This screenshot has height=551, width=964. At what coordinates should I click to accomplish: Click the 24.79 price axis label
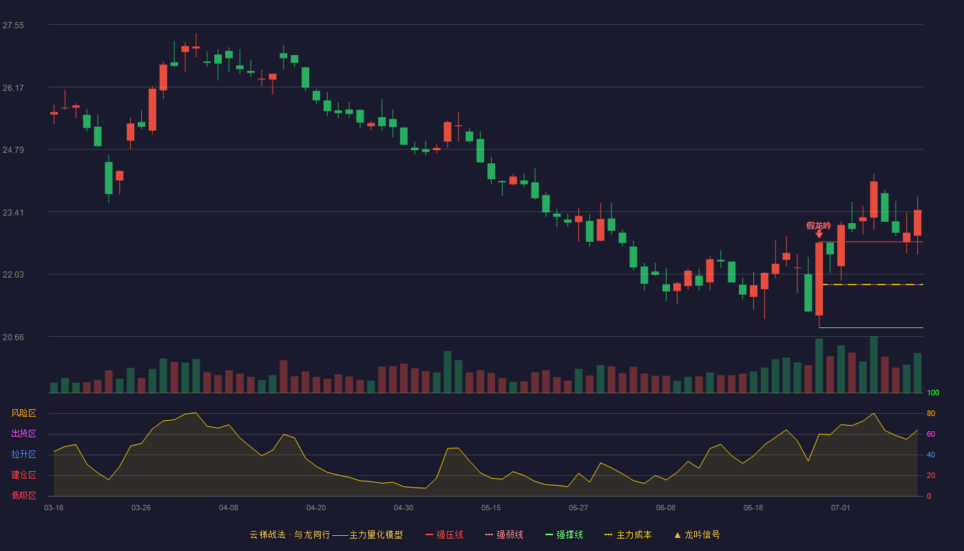13,150
